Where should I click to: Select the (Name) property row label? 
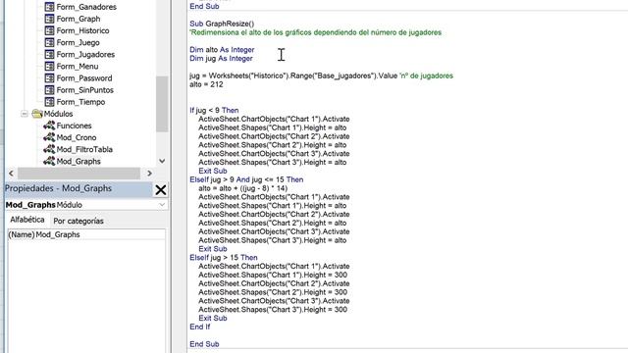tap(22, 234)
